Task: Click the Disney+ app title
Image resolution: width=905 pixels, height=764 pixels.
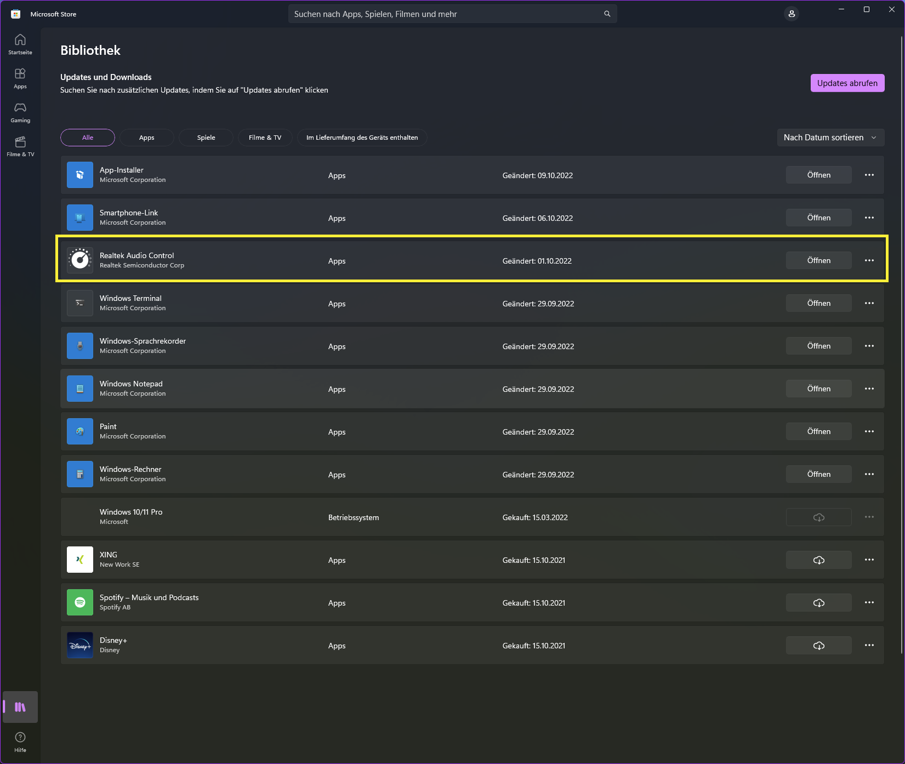Action: pos(113,640)
